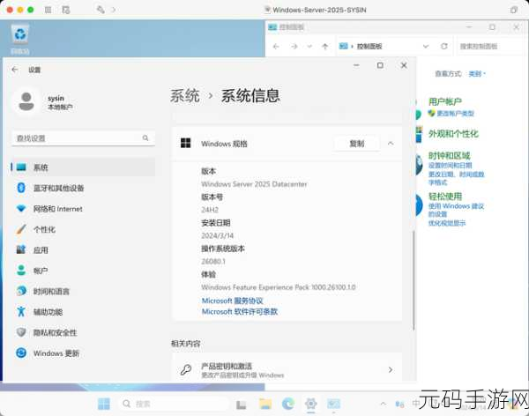Open Task View from the taskbar
529x416 pixels.
click(x=241, y=404)
